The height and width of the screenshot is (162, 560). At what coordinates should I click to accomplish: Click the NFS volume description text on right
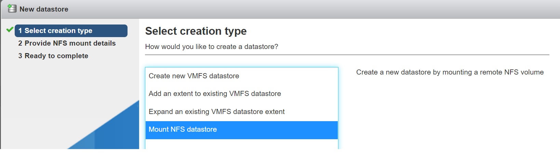tap(450, 72)
